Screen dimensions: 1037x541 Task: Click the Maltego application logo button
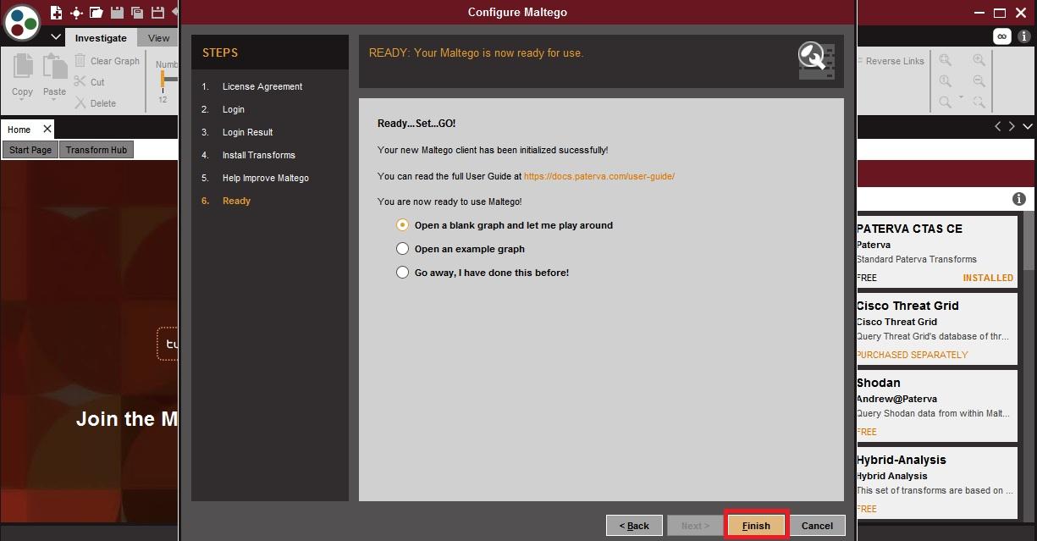(x=22, y=22)
